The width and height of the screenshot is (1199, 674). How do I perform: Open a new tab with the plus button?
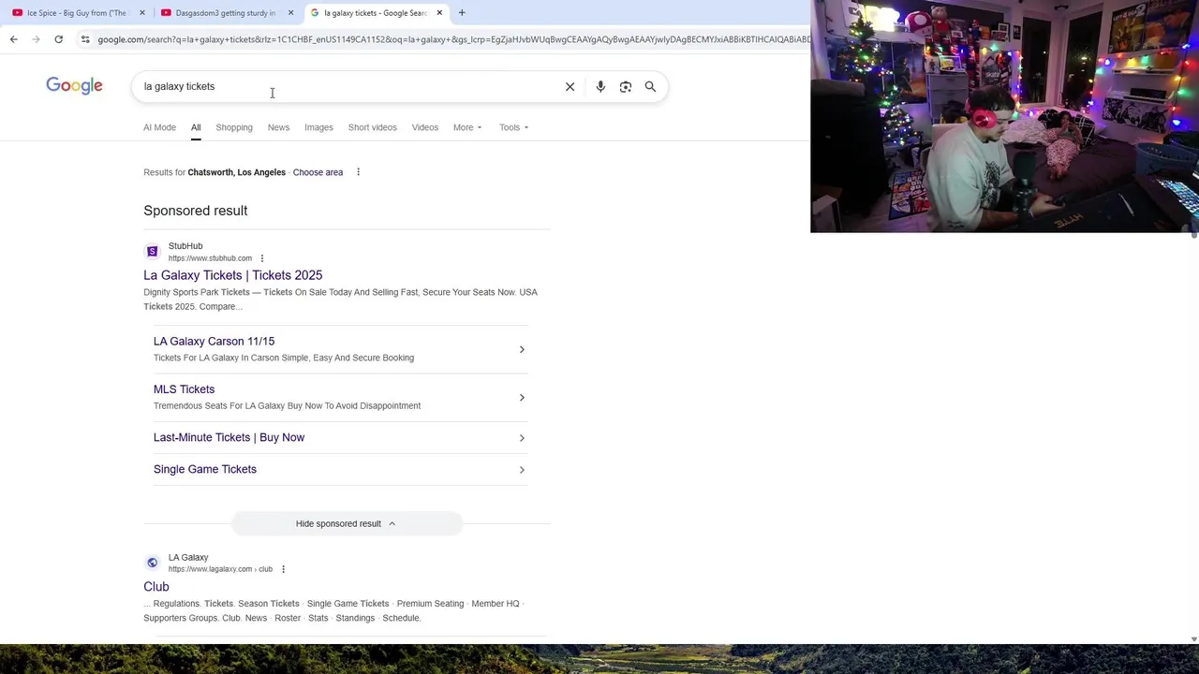tap(462, 13)
